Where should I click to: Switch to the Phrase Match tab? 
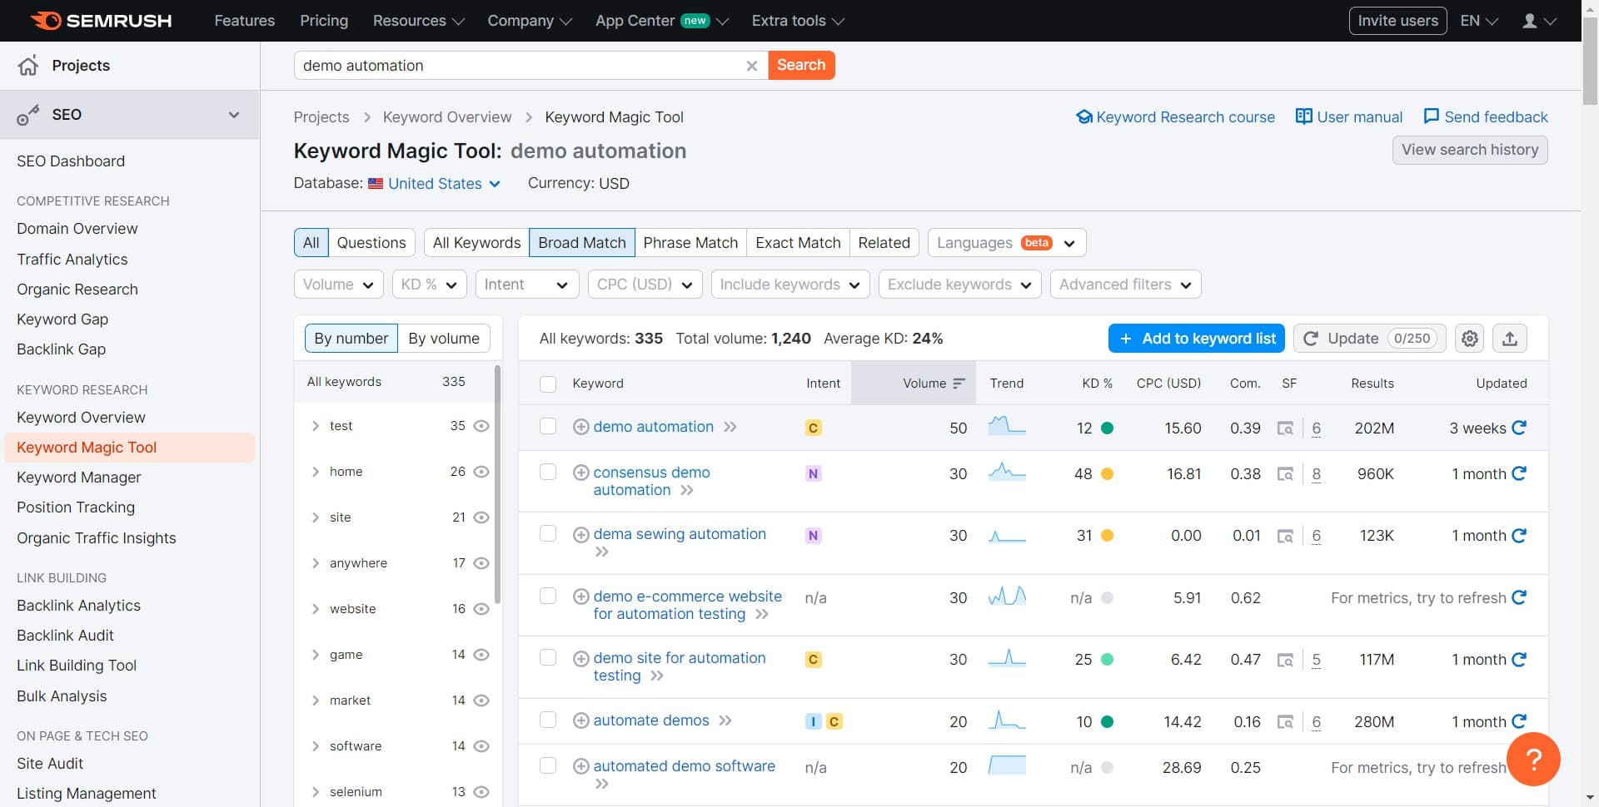click(690, 242)
